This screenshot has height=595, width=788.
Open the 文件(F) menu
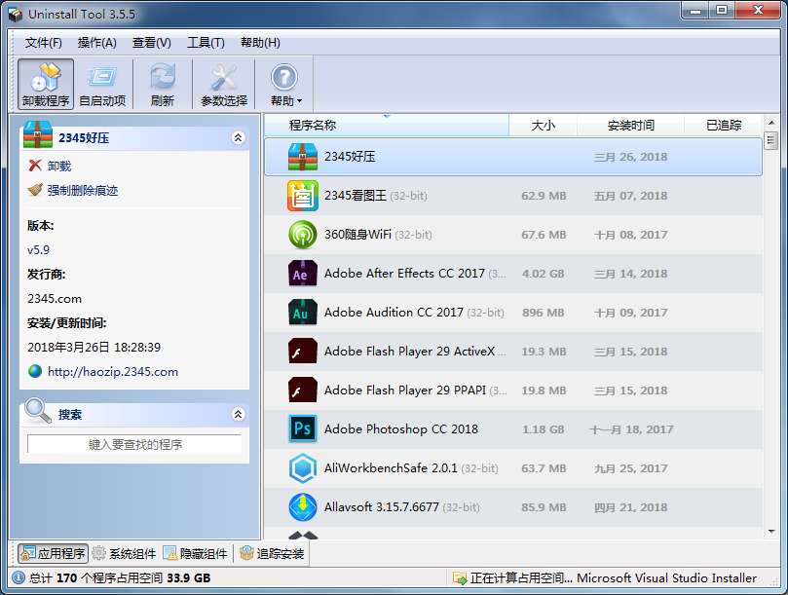(x=44, y=43)
